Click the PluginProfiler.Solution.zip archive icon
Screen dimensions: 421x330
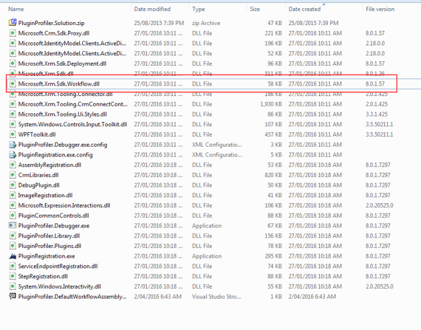click(13, 23)
